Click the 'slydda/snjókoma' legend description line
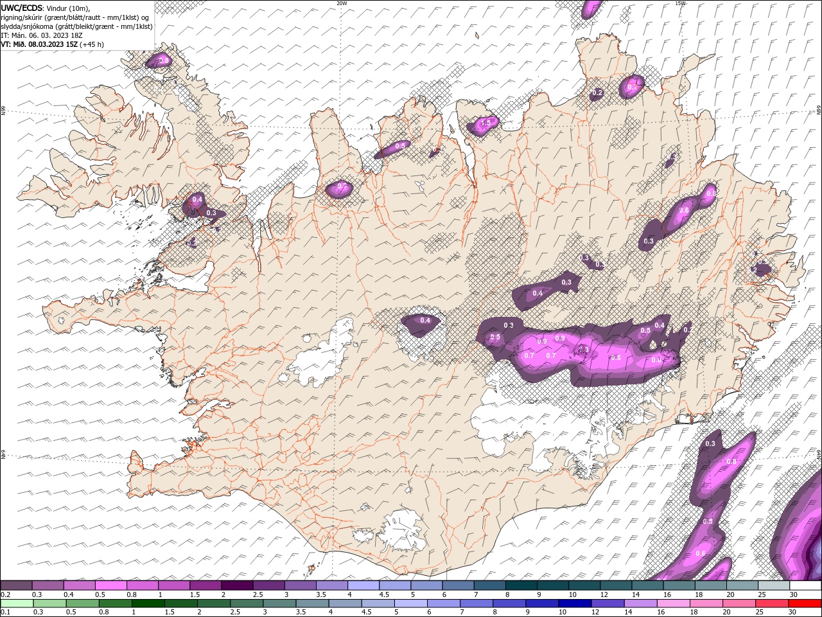The width and height of the screenshot is (822, 617). coord(76,26)
